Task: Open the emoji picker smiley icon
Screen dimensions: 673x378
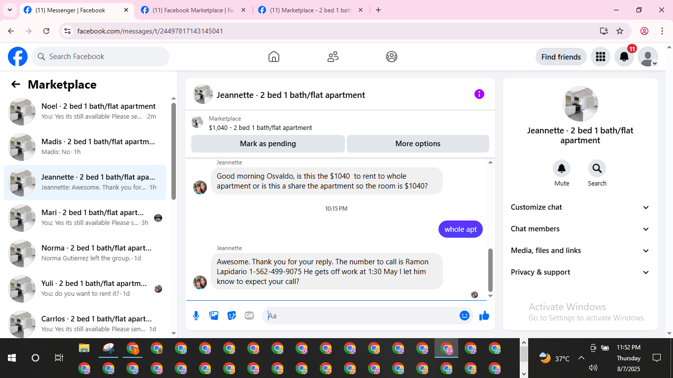Action: pos(465,315)
